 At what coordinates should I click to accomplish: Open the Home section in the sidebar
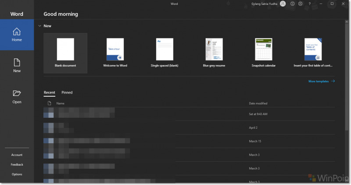(x=17, y=35)
